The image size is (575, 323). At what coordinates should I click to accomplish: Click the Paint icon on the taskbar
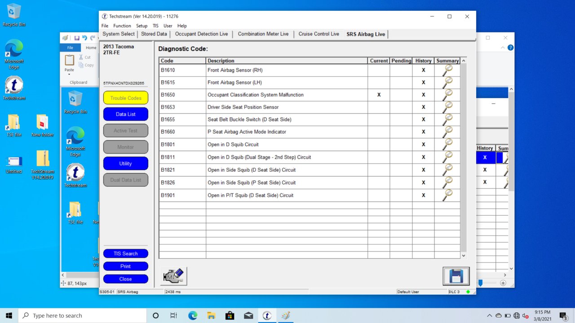(x=285, y=315)
